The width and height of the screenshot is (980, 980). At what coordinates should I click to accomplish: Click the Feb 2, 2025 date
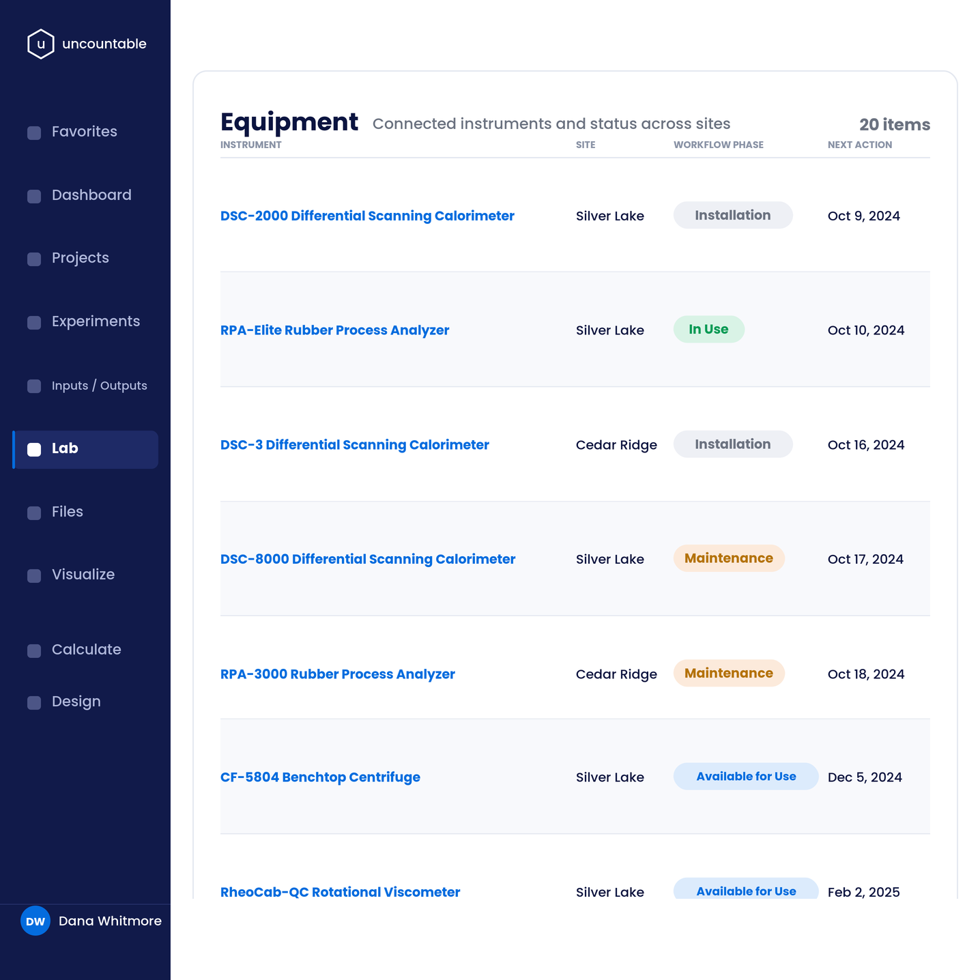pos(864,892)
